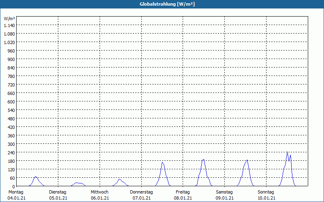
Task: Click the 0 y-axis origin label
Action: tap(14, 187)
